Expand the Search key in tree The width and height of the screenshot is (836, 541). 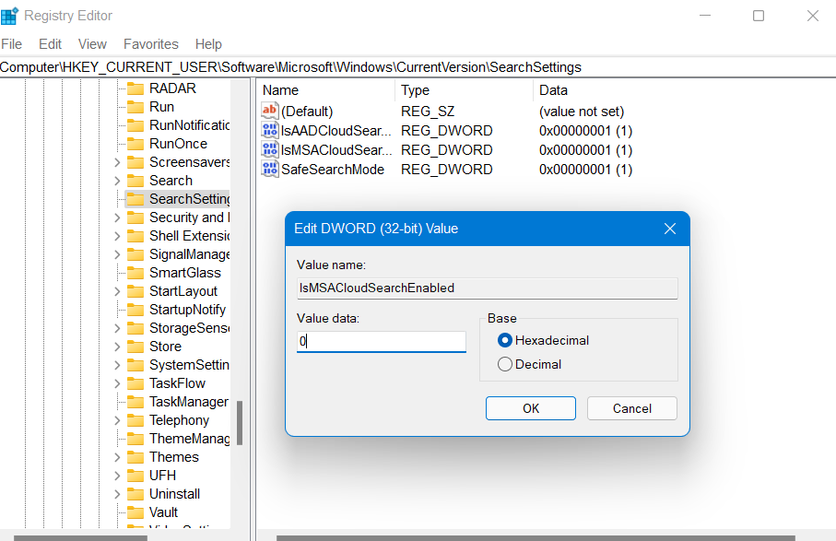[117, 181]
